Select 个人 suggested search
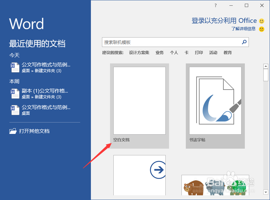The height and width of the screenshot is (200, 270). tap(174, 53)
